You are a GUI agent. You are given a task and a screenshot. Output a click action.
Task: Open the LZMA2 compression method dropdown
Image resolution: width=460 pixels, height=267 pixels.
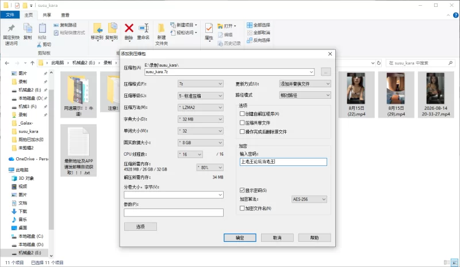200,107
